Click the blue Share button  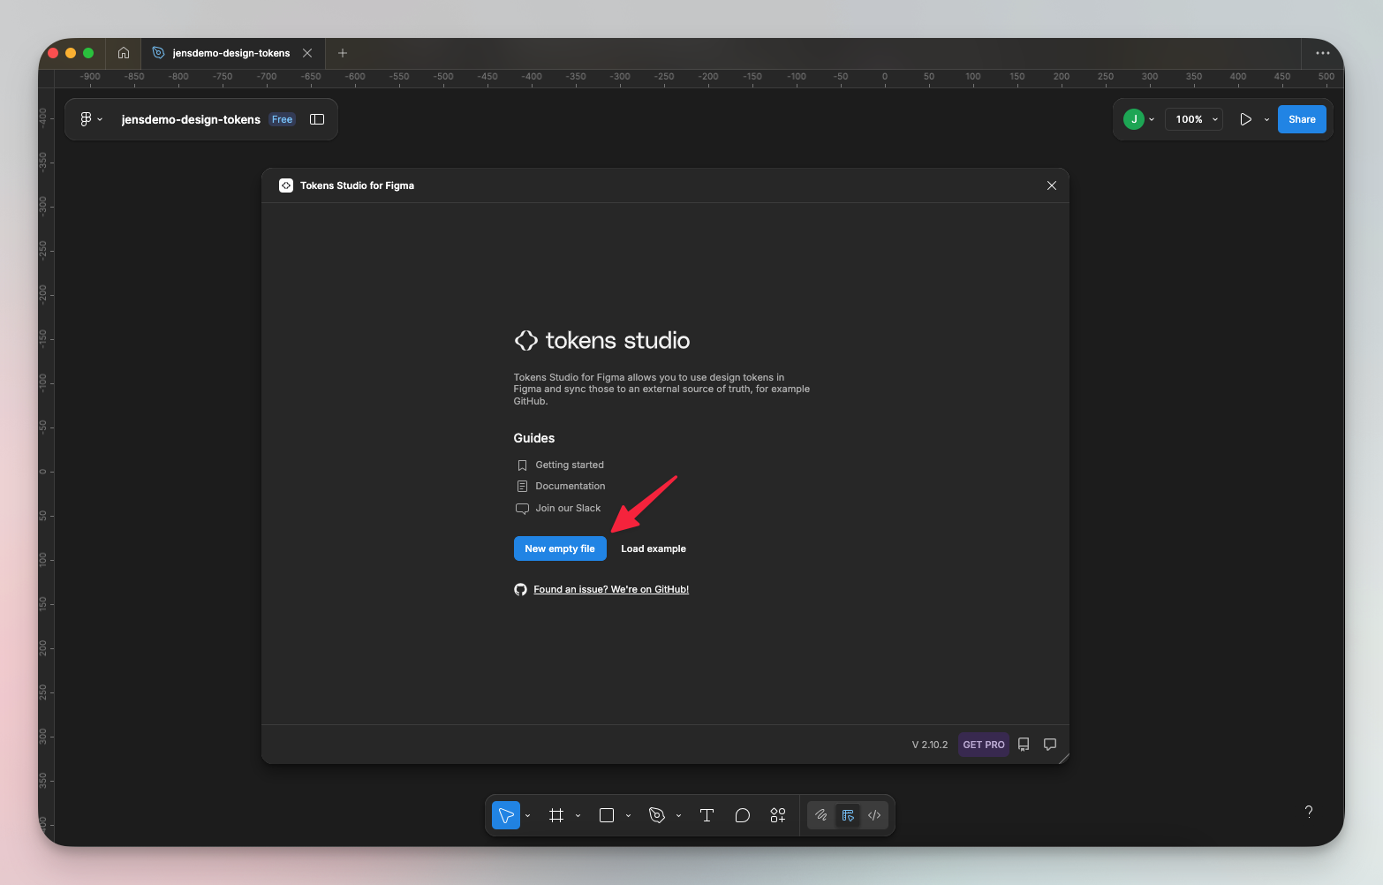pyautogui.click(x=1302, y=119)
